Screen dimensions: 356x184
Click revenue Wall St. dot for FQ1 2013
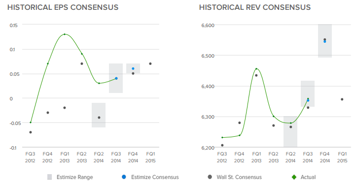[256, 75]
